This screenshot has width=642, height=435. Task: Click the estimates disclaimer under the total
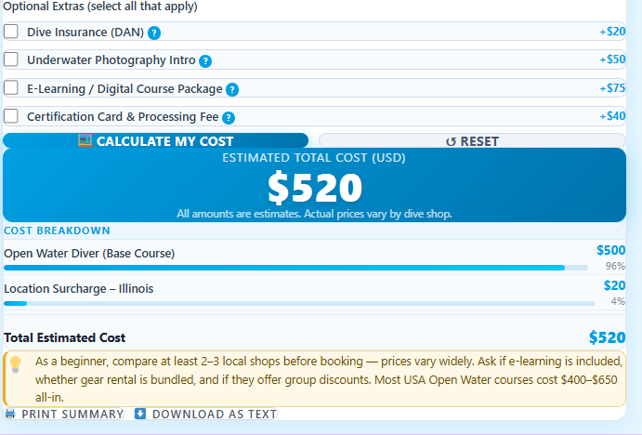(314, 214)
